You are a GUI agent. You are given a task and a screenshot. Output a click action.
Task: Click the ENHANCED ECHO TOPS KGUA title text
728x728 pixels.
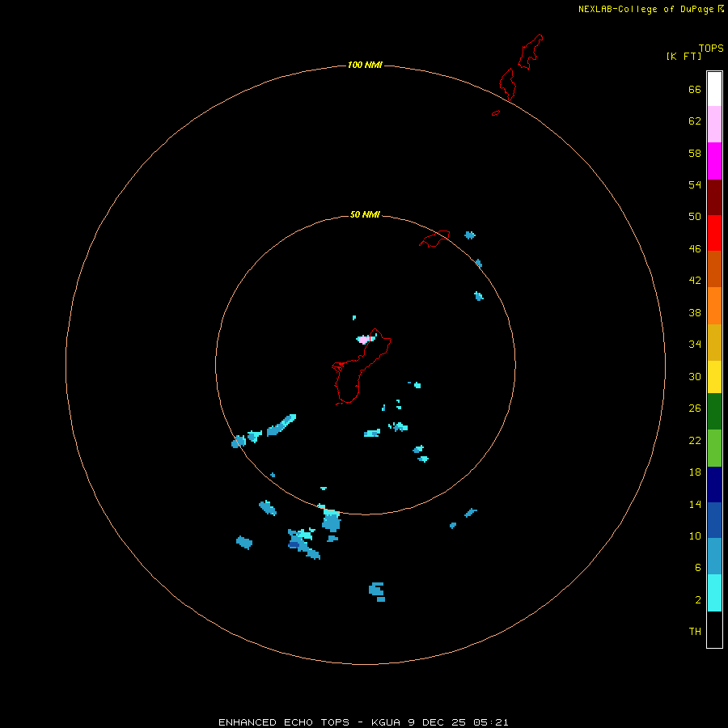click(363, 722)
